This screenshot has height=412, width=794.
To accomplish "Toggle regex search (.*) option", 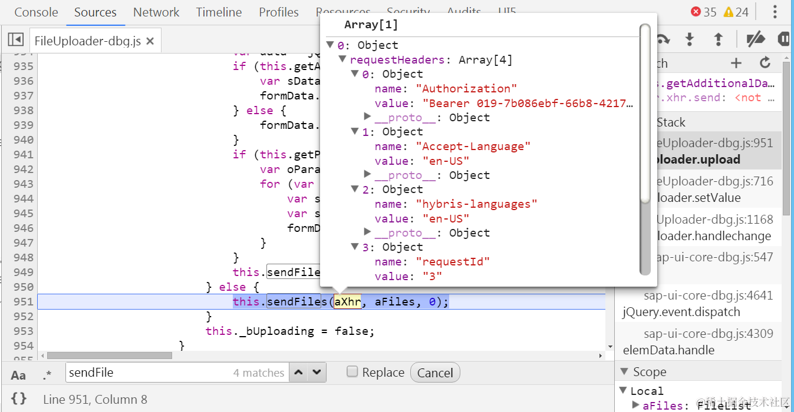I will pyautogui.click(x=47, y=375).
